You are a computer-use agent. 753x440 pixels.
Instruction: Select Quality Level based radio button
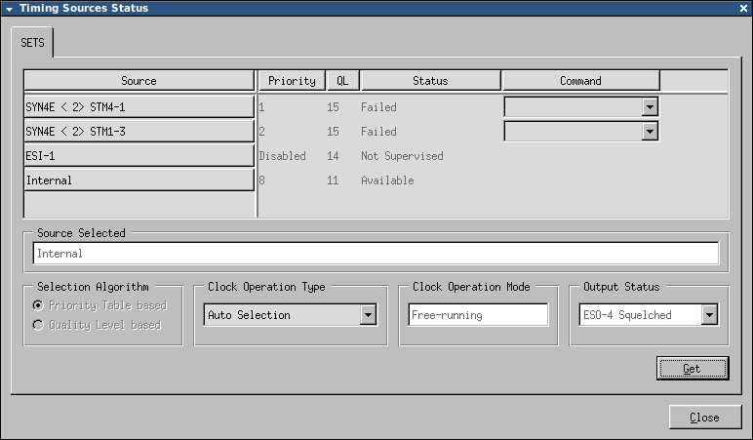(x=39, y=325)
